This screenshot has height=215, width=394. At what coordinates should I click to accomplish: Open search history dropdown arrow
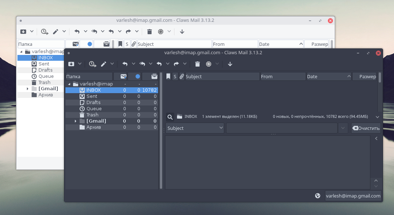pos(343,128)
